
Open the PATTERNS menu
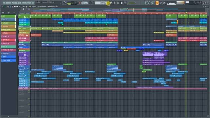[x=15, y=3]
